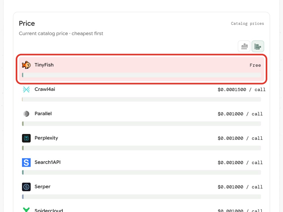Click Crawl4ai's $0.0001500 / call price

pos(241,90)
